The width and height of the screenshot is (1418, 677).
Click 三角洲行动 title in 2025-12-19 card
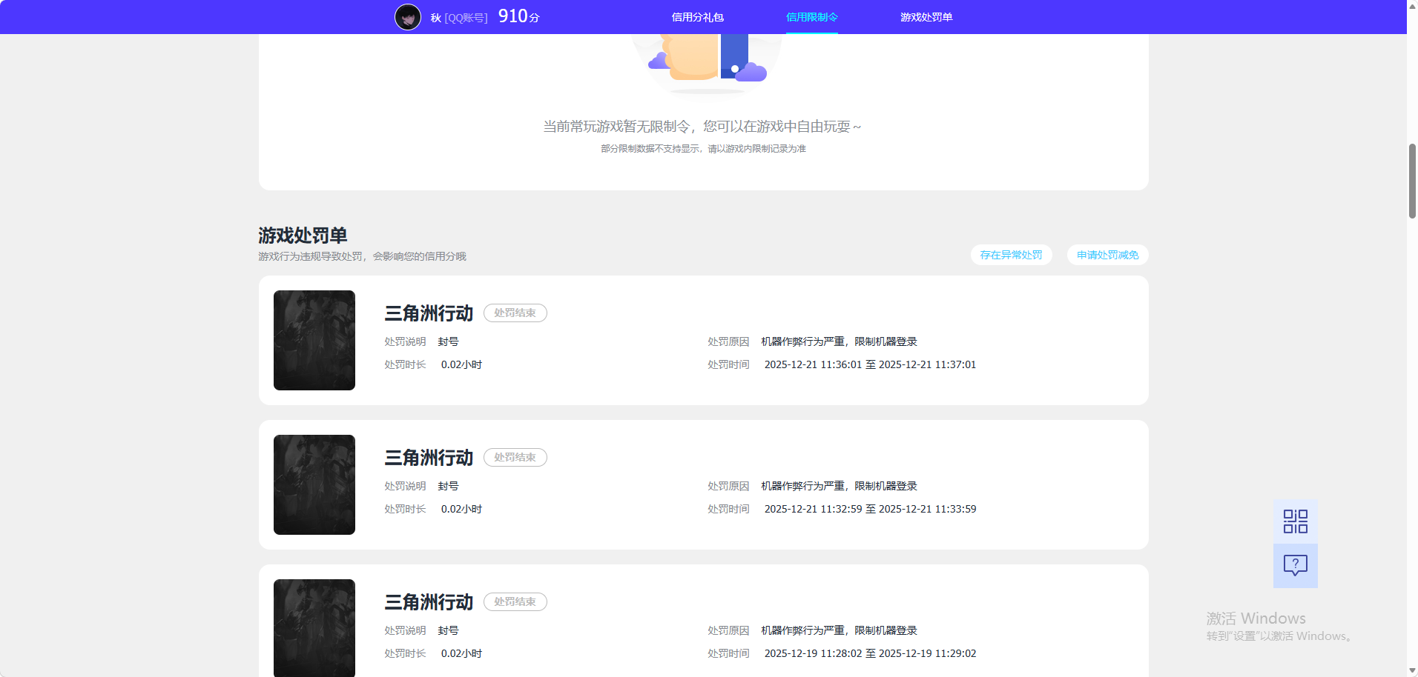[x=429, y=602]
